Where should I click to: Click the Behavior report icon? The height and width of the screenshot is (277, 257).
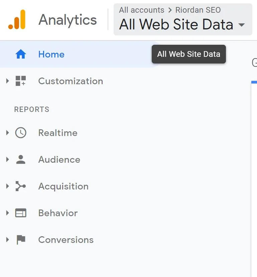click(x=21, y=213)
